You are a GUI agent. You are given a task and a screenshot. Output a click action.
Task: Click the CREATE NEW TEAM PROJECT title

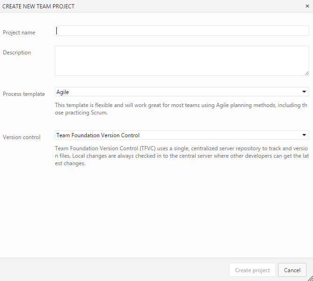[x=39, y=7]
